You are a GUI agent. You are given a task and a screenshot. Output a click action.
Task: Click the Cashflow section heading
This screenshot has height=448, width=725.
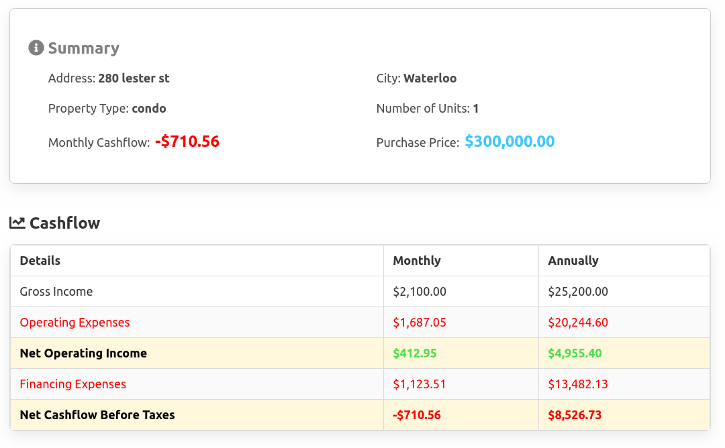(64, 223)
